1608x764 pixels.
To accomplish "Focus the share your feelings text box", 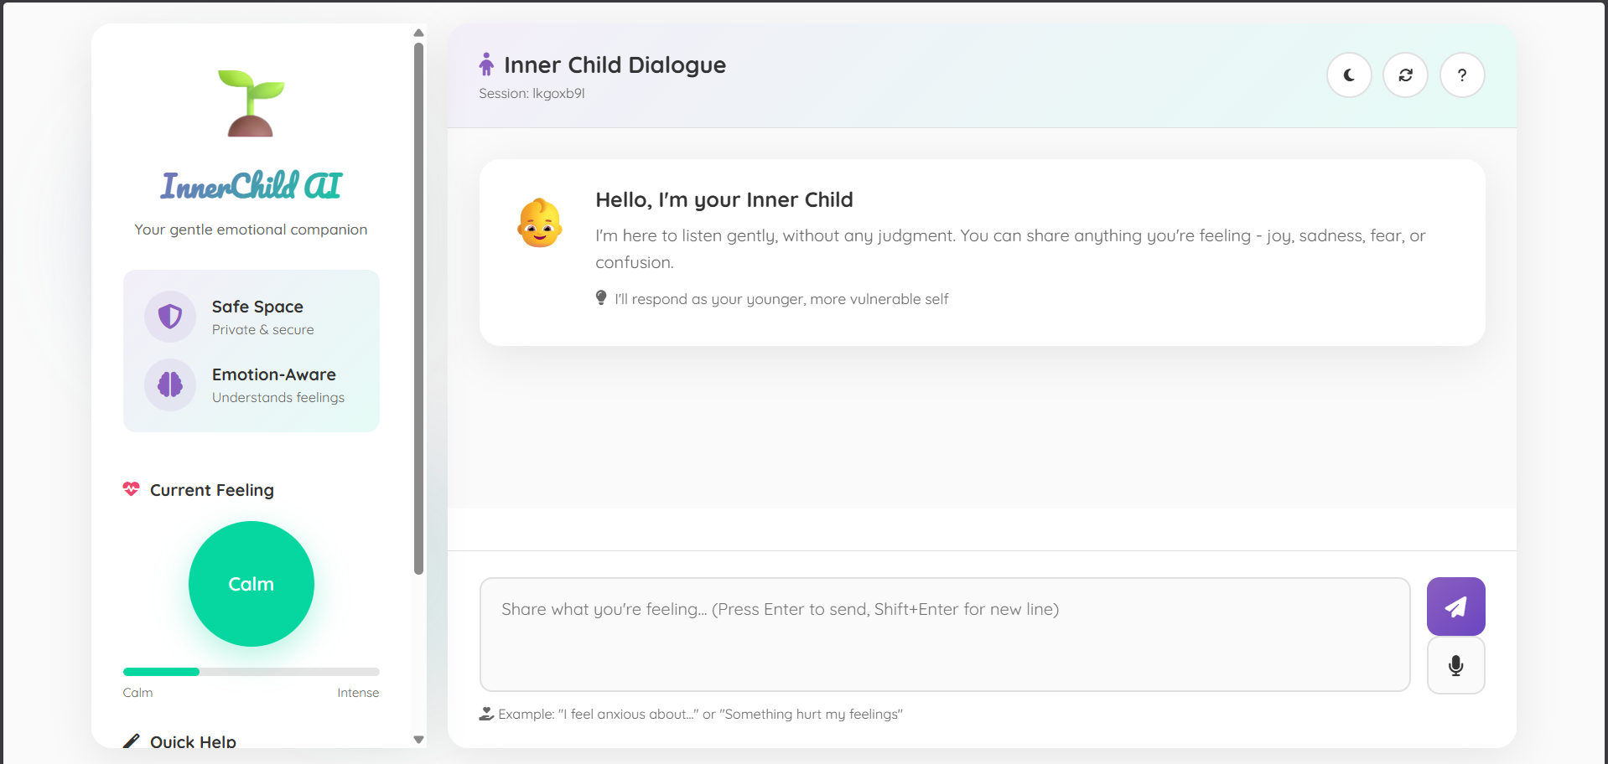I will point(945,634).
